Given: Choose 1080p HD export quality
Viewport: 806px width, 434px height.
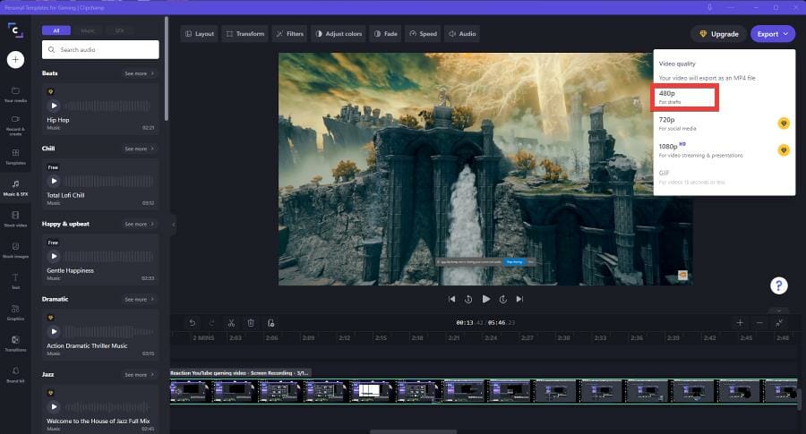Looking at the screenshot, I should point(724,150).
